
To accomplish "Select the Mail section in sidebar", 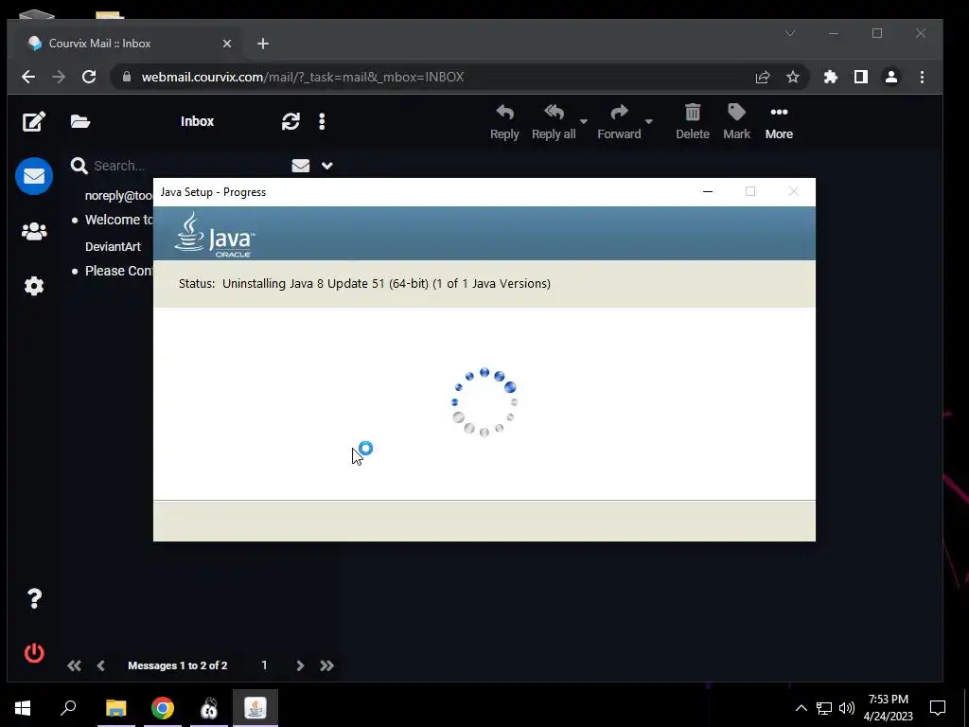I will tap(34, 176).
